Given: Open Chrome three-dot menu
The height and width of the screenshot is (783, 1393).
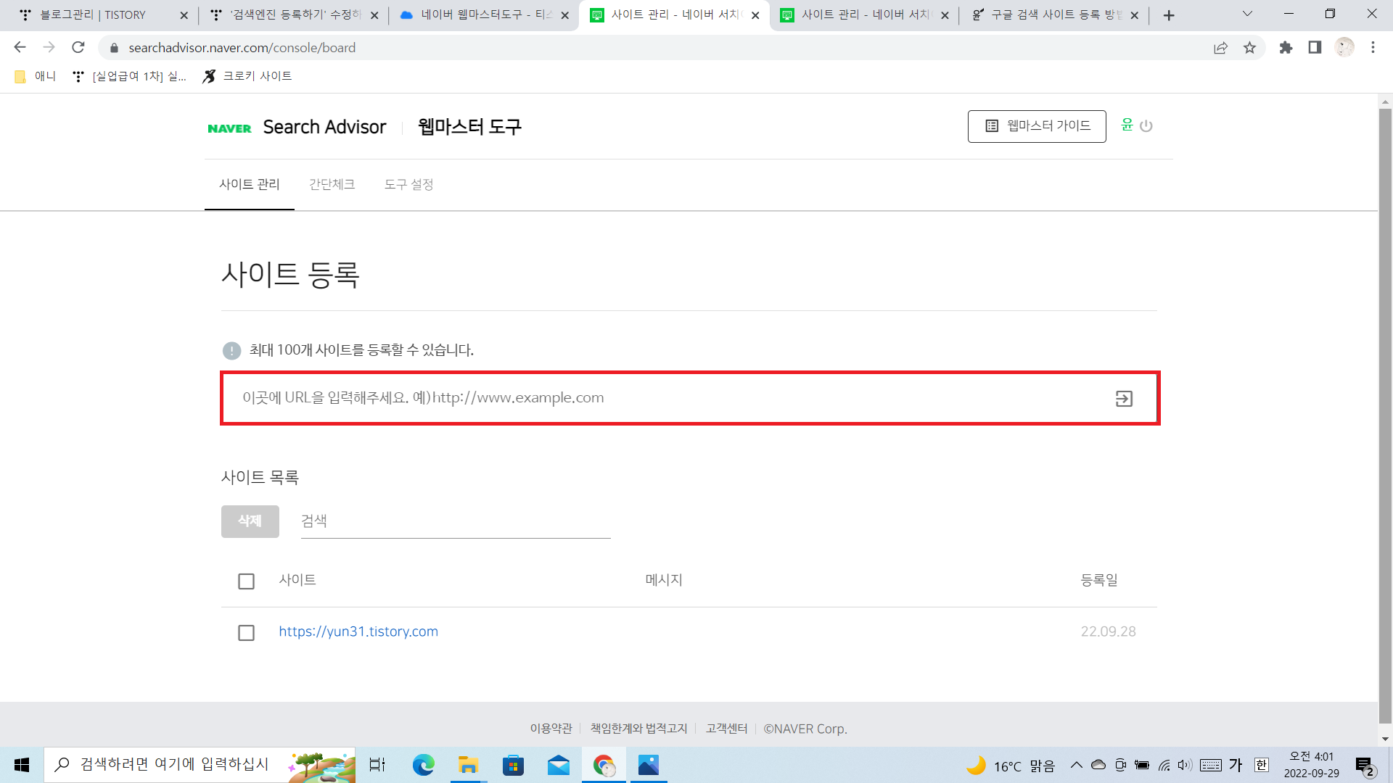Looking at the screenshot, I should pos(1373,48).
